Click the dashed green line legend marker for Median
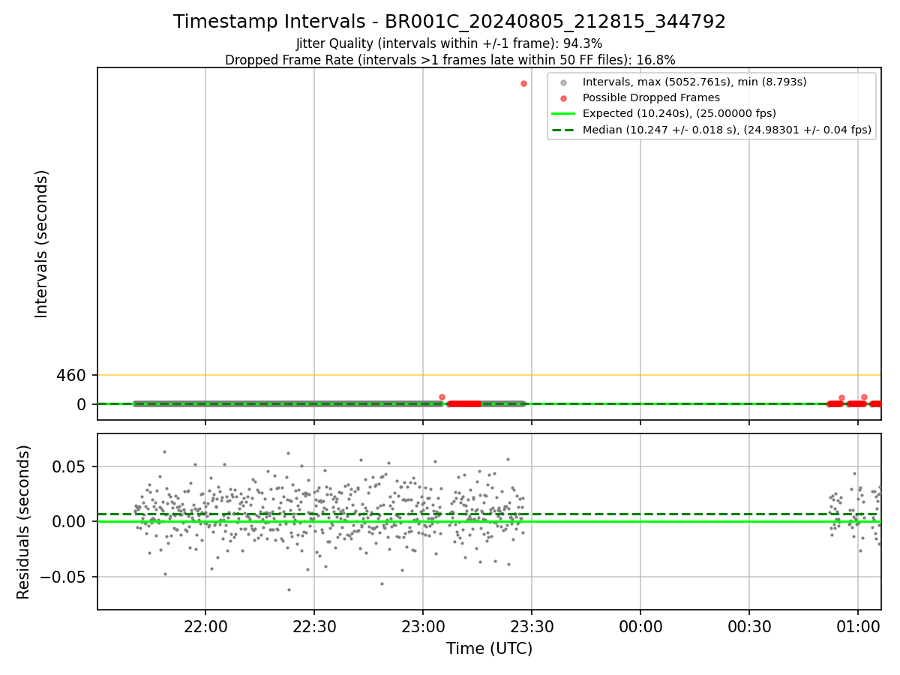 (x=563, y=130)
